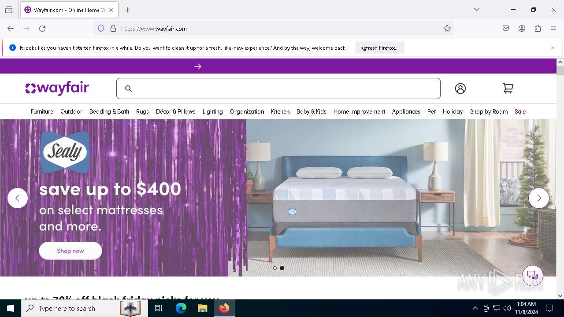
Task: Show tracking protection shield info
Action: pos(101,29)
